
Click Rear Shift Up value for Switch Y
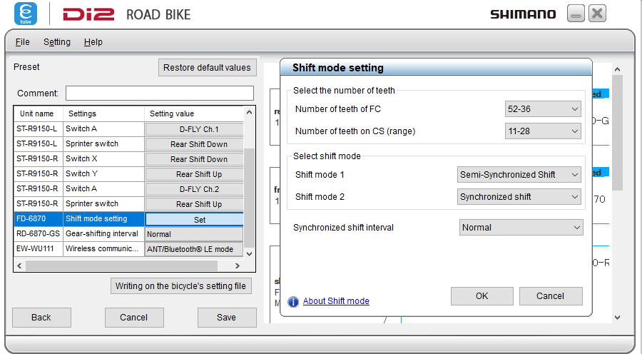tap(195, 174)
